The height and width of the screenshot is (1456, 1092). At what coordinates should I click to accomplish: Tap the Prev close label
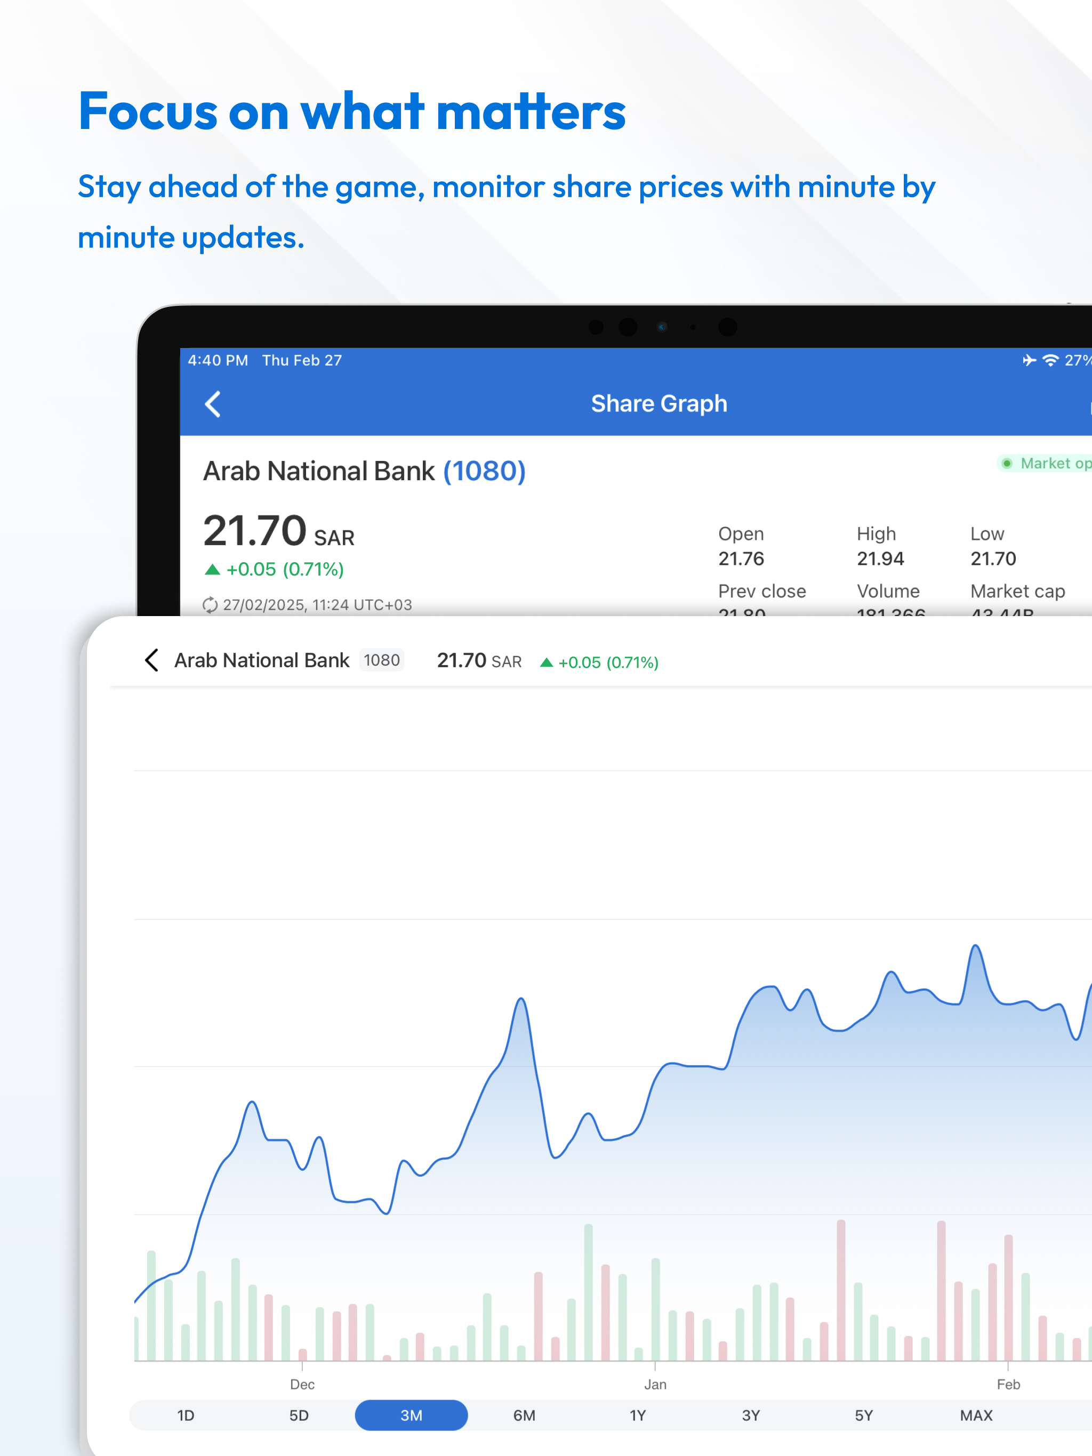(762, 591)
